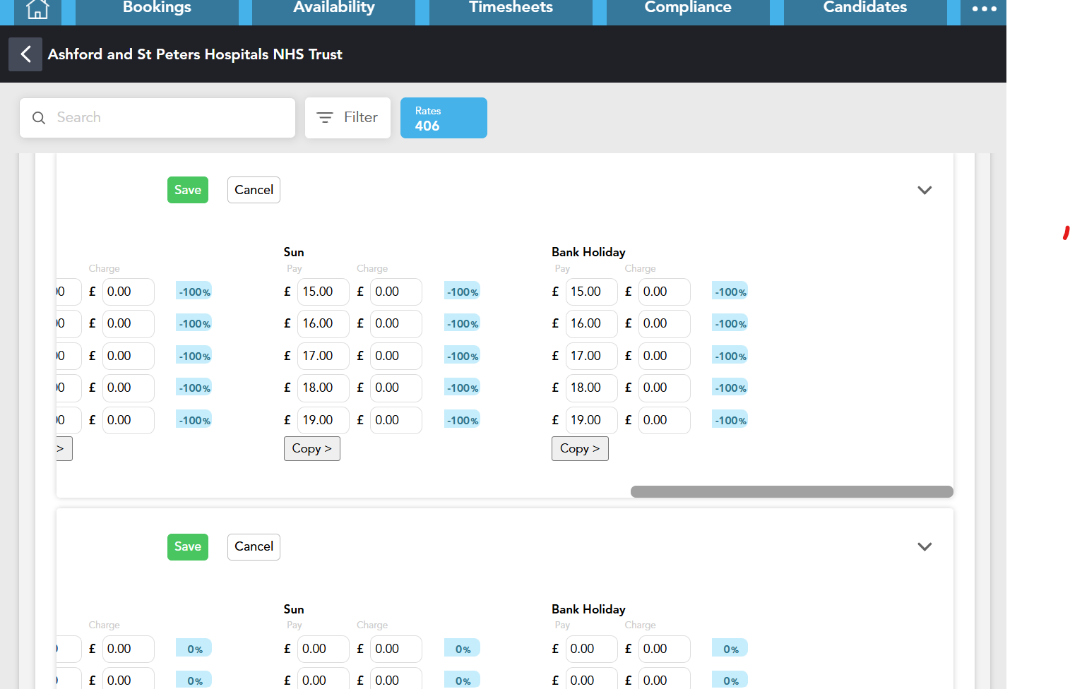Save the first rate card
Viewport: 1070px width, 689px height.
point(188,190)
